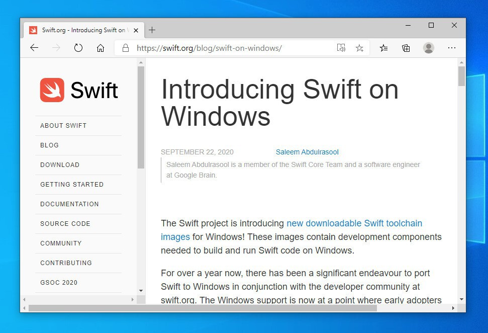Click the Swift.org favicon on the tab
This screenshot has width=488, height=333.
(x=33, y=30)
